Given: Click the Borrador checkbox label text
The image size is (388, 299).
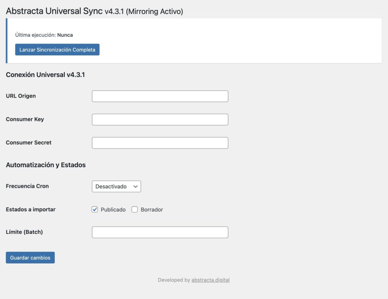Looking at the screenshot, I should click(152, 210).
